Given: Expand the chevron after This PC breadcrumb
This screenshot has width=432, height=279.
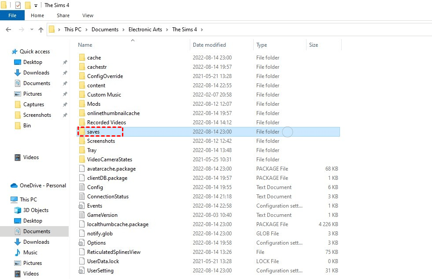Looking at the screenshot, I should pyautogui.click(x=86, y=30).
